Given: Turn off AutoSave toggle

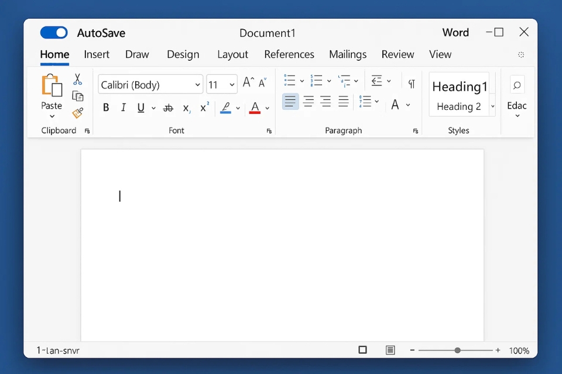Looking at the screenshot, I should point(54,33).
